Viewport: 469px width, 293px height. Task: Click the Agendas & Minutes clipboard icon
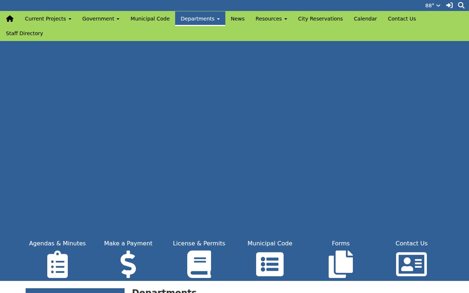pos(58,264)
